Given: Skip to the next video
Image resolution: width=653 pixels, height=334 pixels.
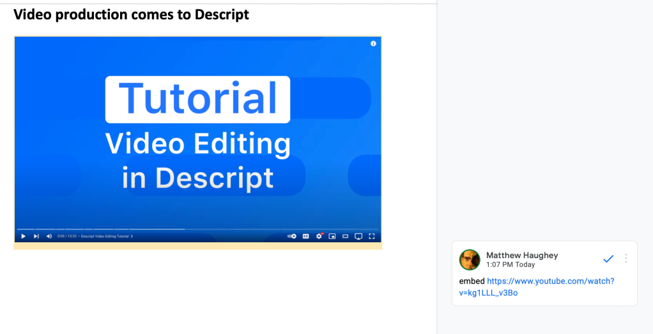Looking at the screenshot, I should tap(36, 236).
